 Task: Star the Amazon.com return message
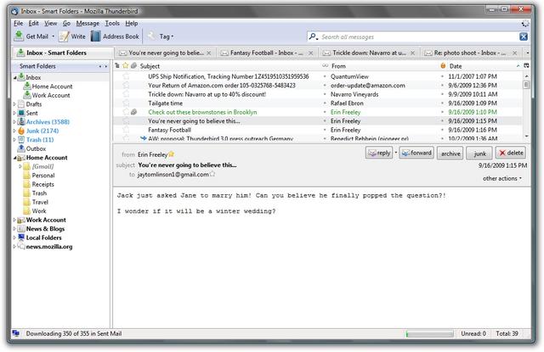(126, 85)
